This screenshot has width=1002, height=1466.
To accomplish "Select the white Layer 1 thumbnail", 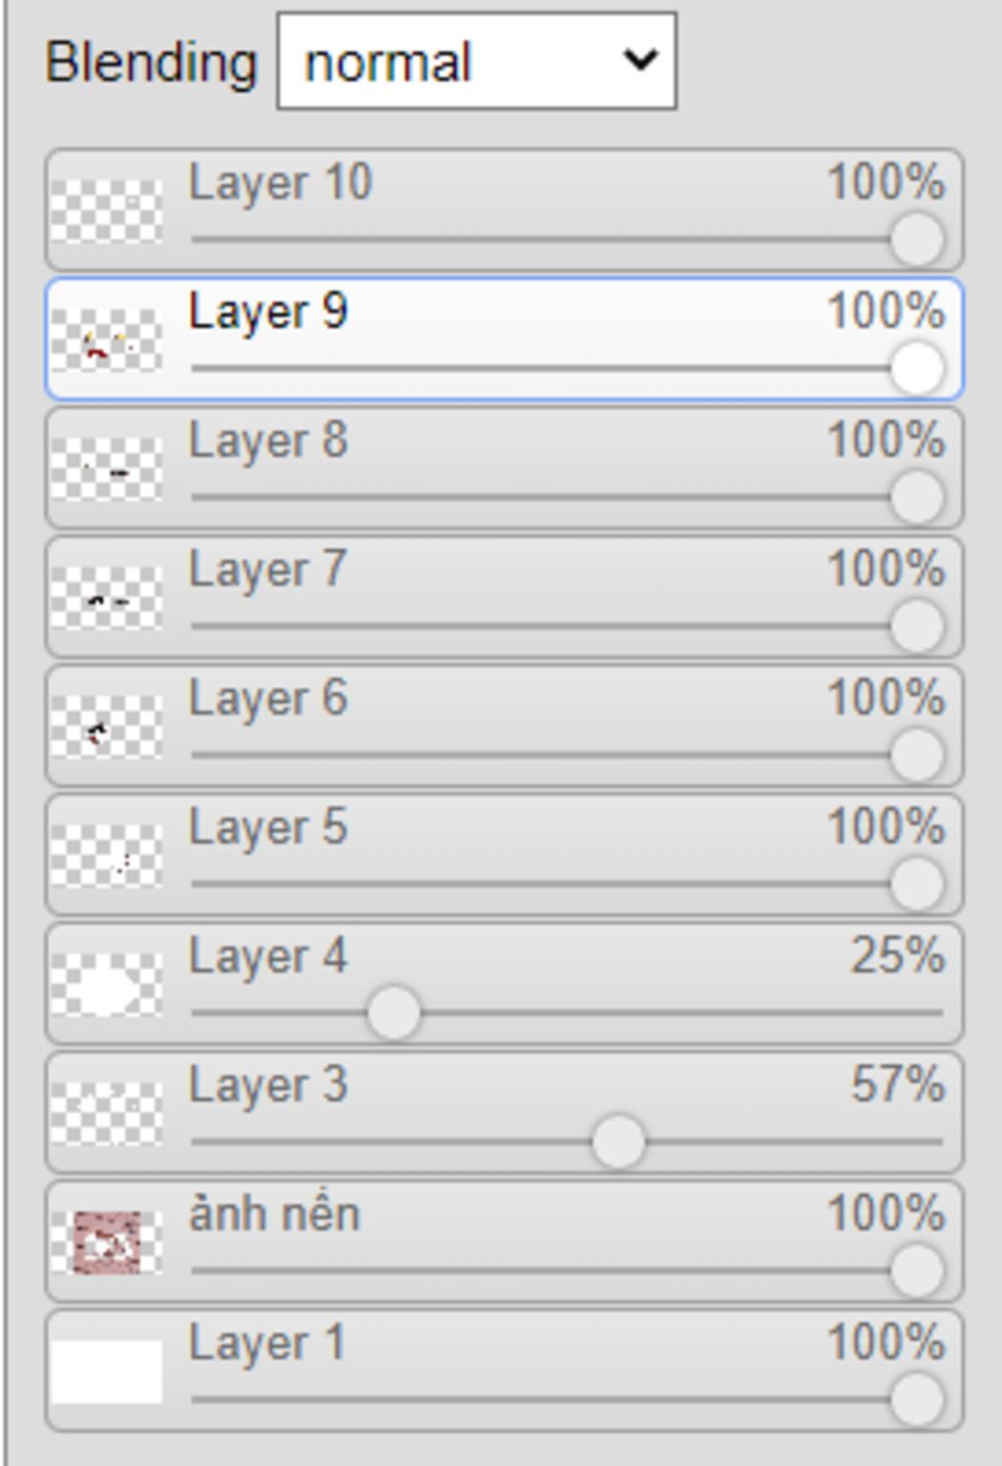I will pyautogui.click(x=107, y=1372).
